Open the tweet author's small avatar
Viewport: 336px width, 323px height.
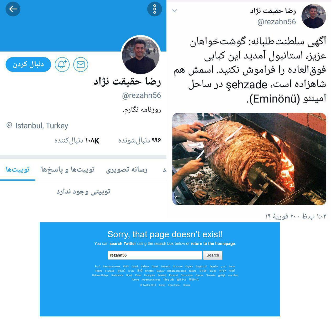[x=314, y=16]
